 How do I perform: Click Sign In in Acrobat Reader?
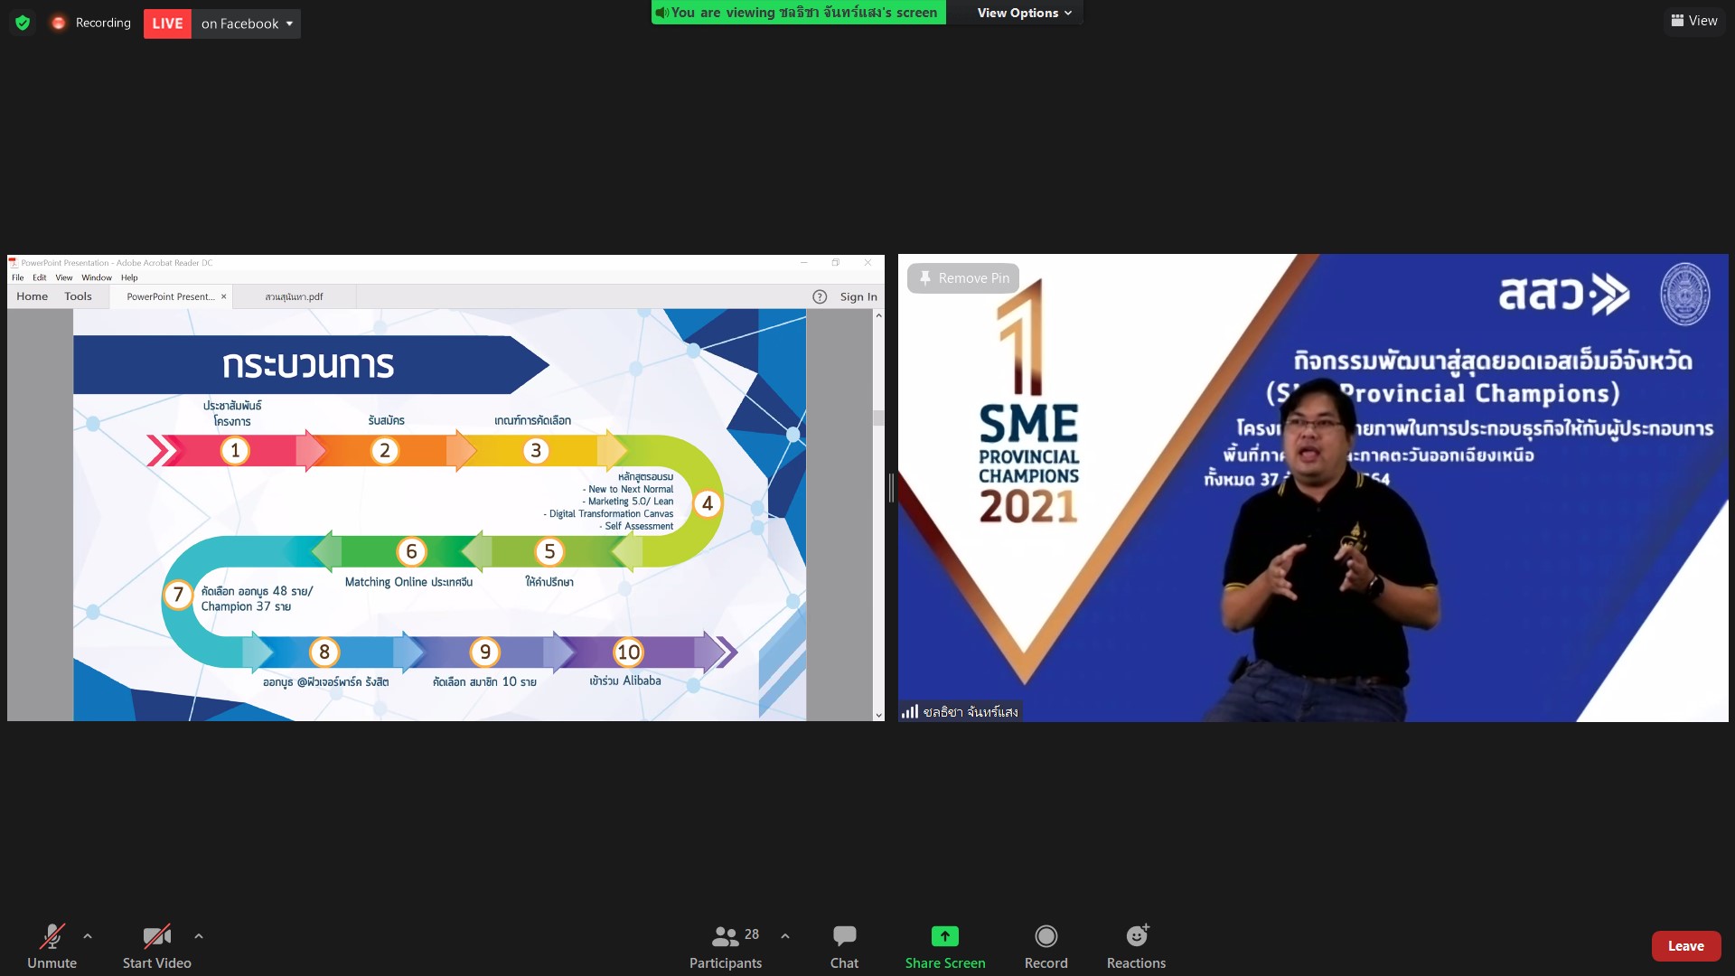click(x=858, y=296)
